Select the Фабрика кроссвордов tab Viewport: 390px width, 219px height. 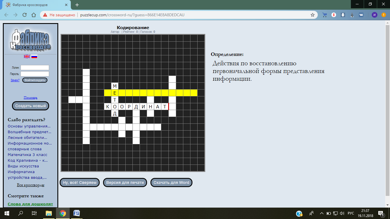point(34,5)
